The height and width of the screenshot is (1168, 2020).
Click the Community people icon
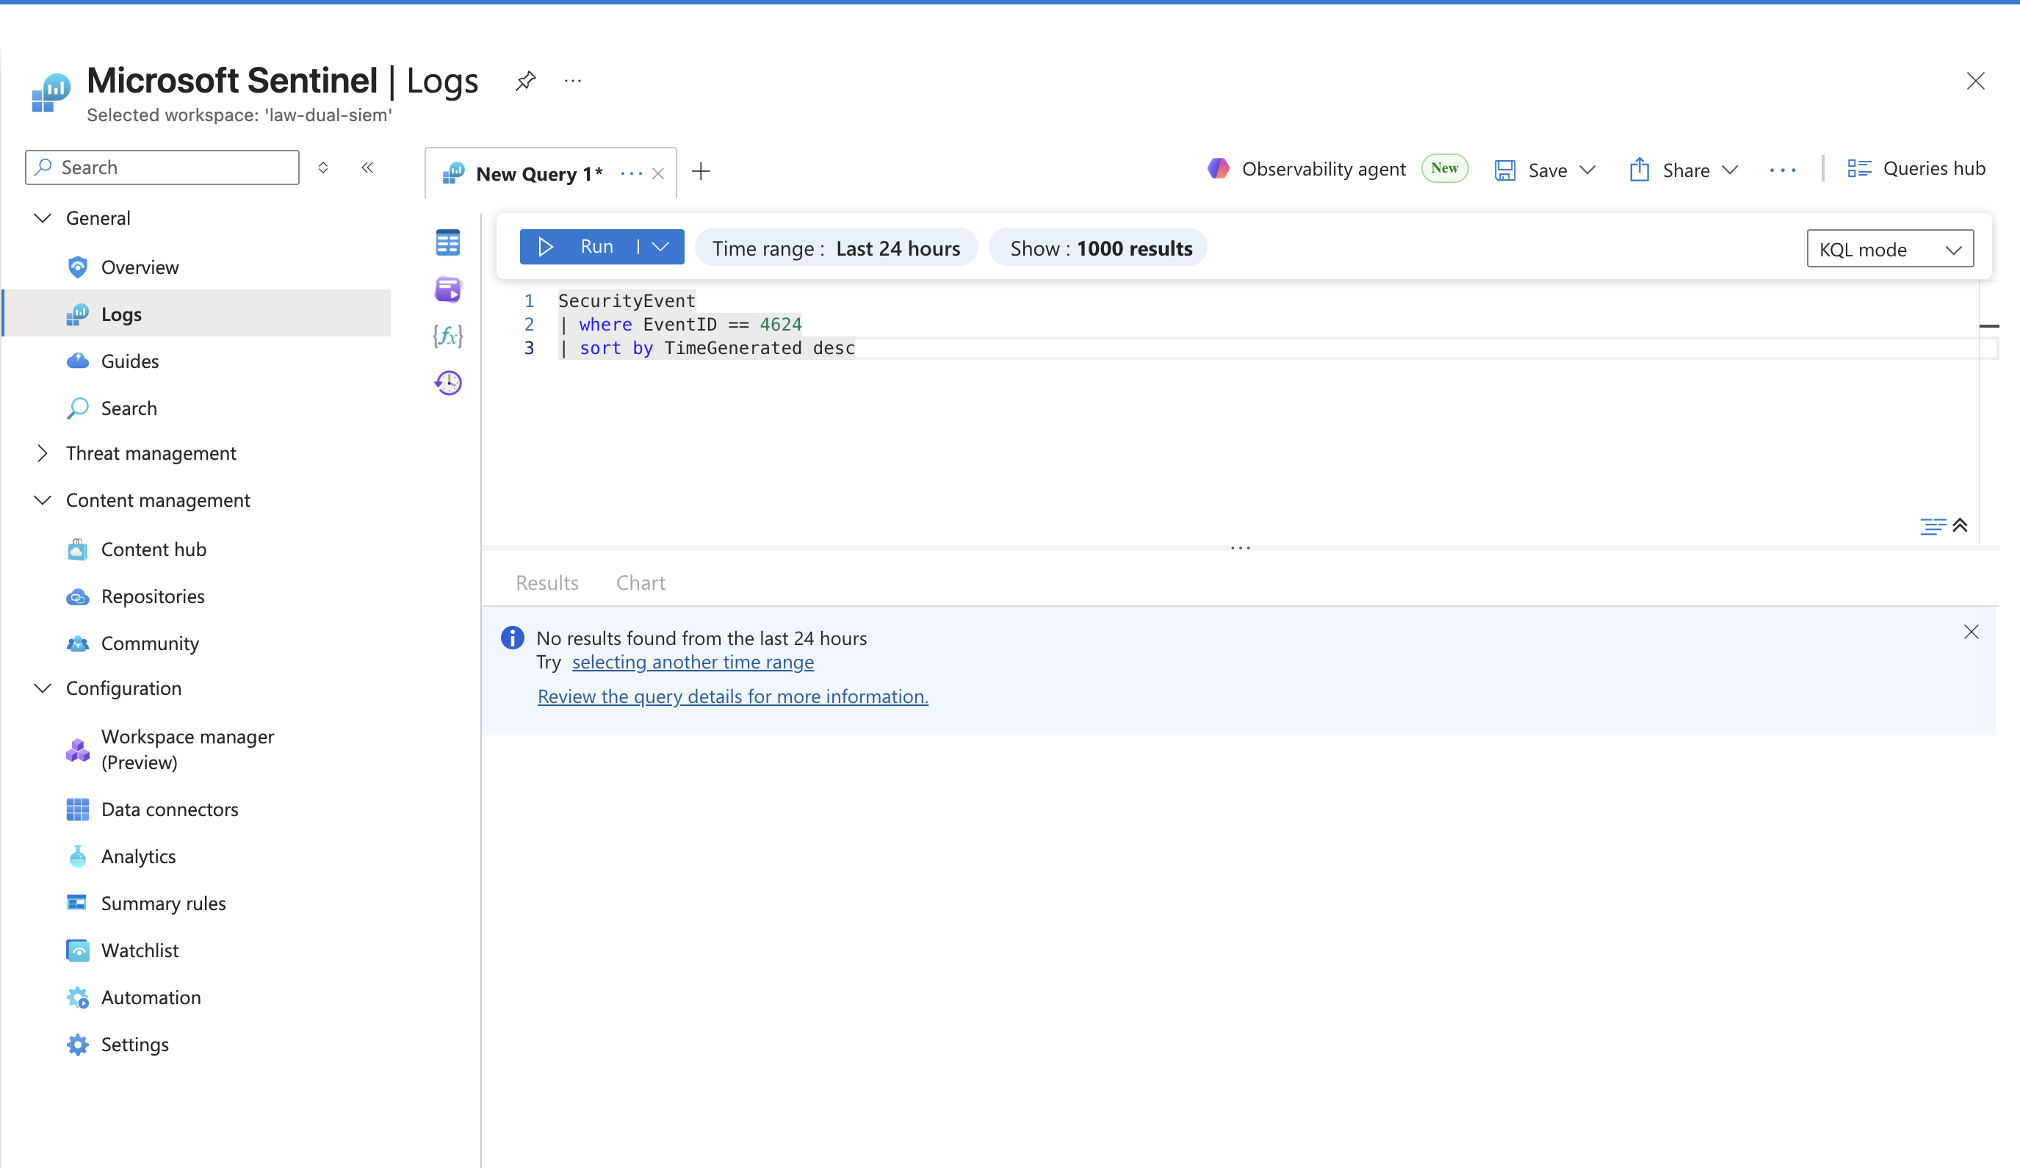[x=78, y=644]
